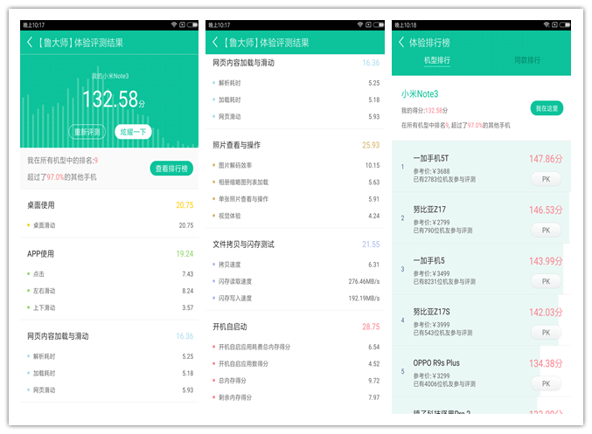Tap the 147.86分 score

pyautogui.click(x=546, y=159)
